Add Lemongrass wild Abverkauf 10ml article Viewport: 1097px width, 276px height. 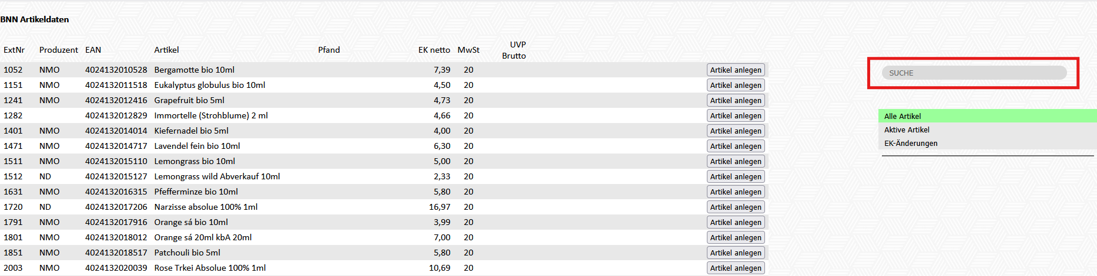tap(735, 176)
